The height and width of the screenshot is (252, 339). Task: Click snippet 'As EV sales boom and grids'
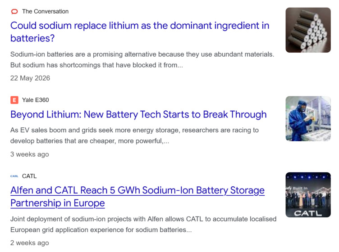point(134,135)
